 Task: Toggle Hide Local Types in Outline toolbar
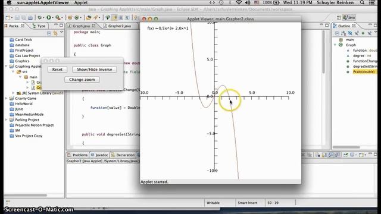point(370,33)
